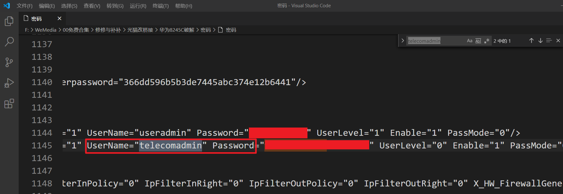Enable Use Regular Expression in find
This screenshot has width=563, height=194.
487,41
